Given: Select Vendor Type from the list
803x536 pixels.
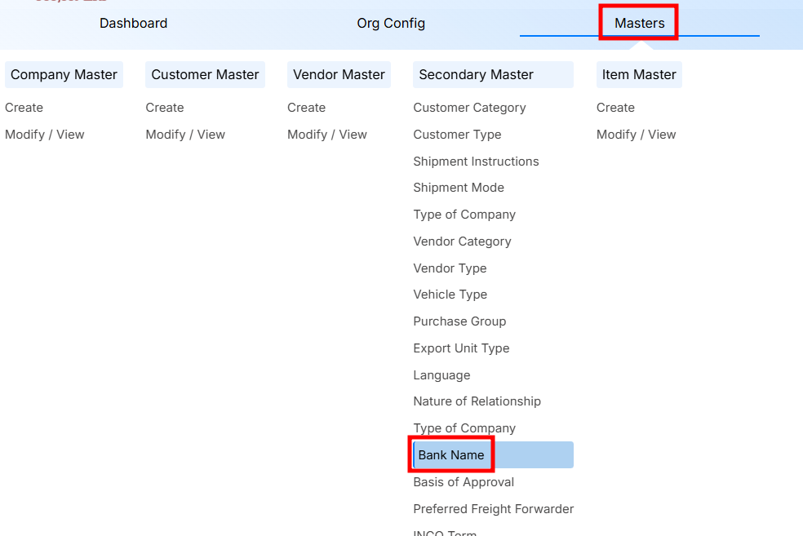Looking at the screenshot, I should point(450,268).
